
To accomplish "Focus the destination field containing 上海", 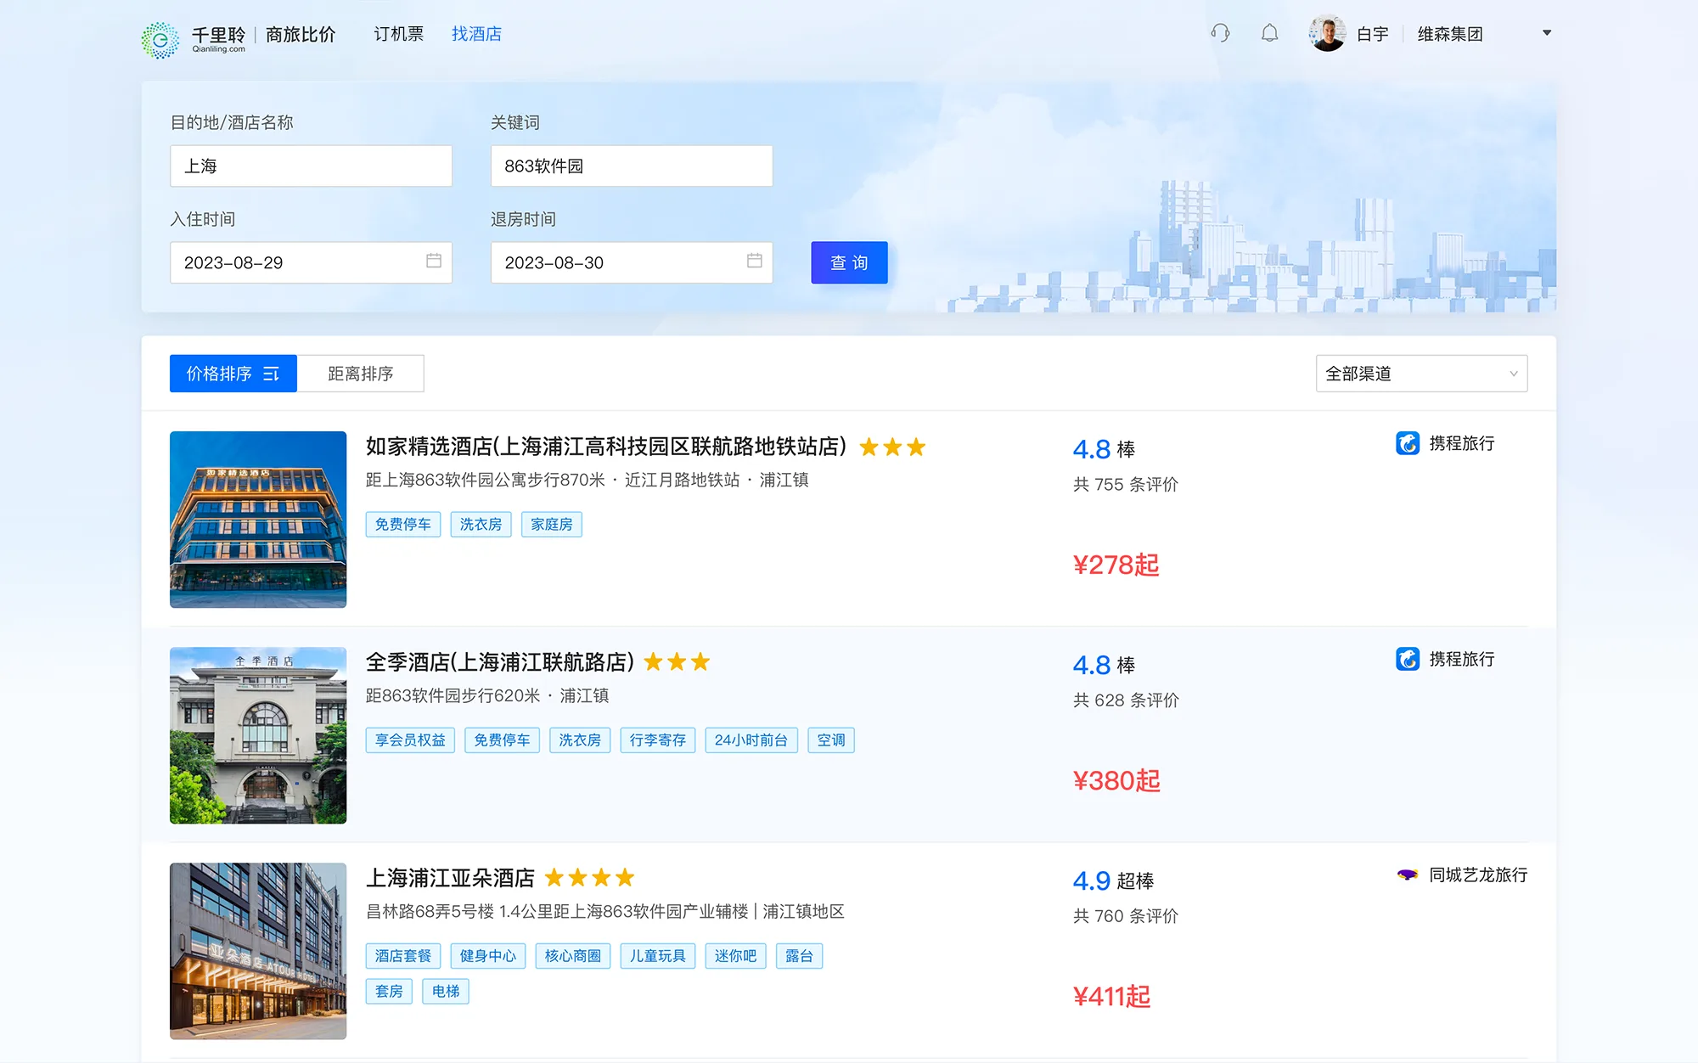I will tap(311, 166).
